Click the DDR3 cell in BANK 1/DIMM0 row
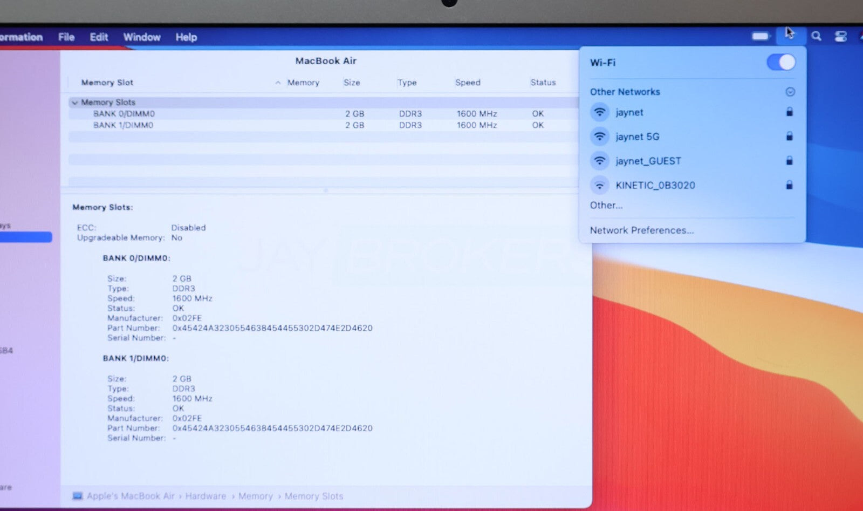The width and height of the screenshot is (863, 511). click(x=410, y=125)
